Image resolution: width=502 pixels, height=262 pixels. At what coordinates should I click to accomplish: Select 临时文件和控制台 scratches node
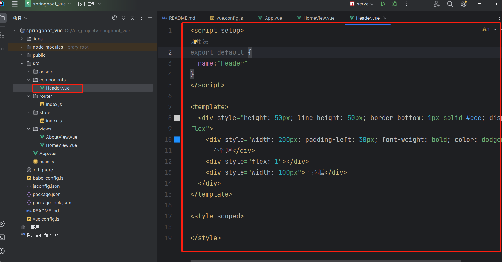point(41,235)
